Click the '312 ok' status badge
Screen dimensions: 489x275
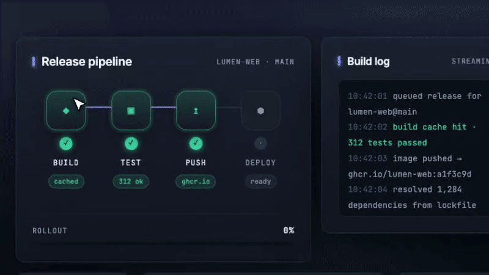point(131,182)
